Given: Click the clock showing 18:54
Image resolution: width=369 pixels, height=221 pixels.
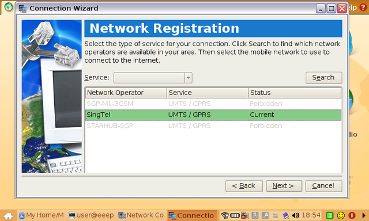Looking at the screenshot, I should (x=311, y=215).
